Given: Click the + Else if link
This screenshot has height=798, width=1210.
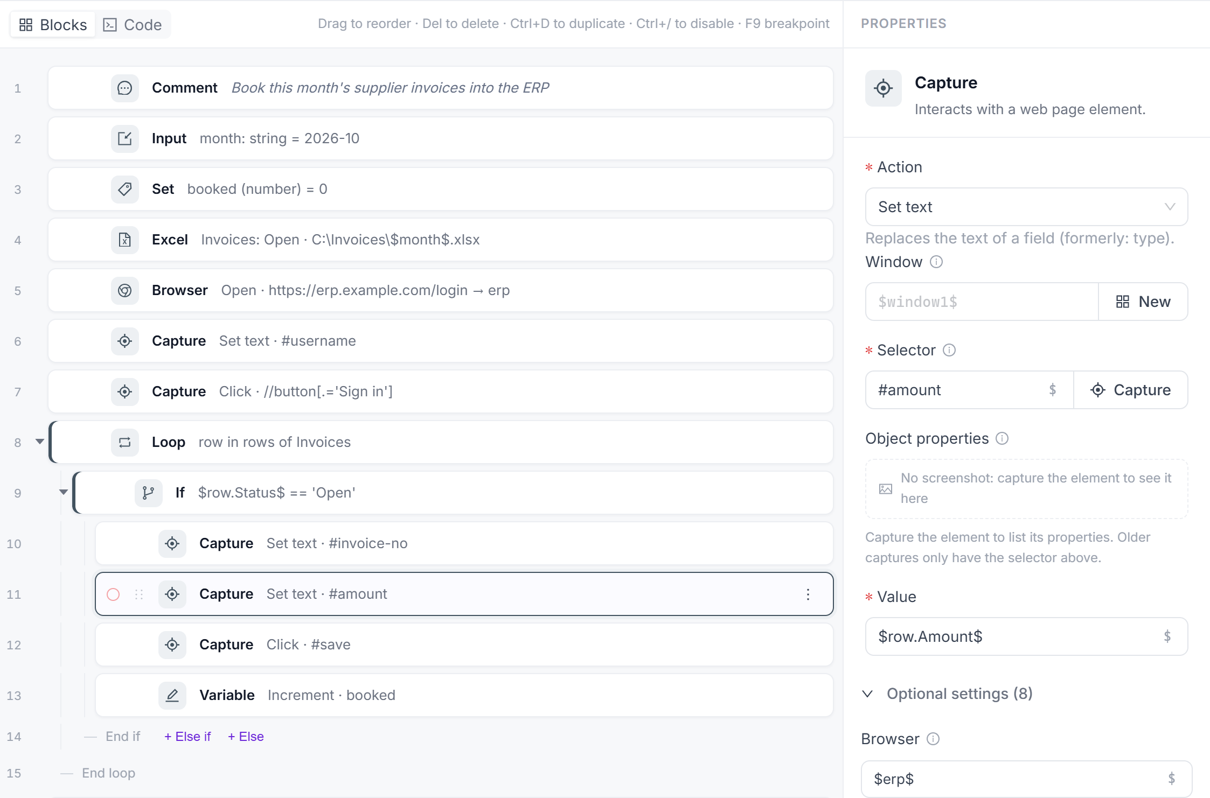Looking at the screenshot, I should (x=187, y=736).
